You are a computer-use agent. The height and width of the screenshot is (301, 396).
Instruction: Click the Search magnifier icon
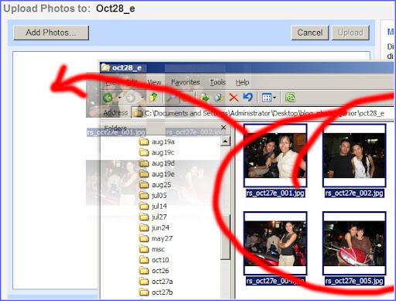pyautogui.click(x=171, y=97)
